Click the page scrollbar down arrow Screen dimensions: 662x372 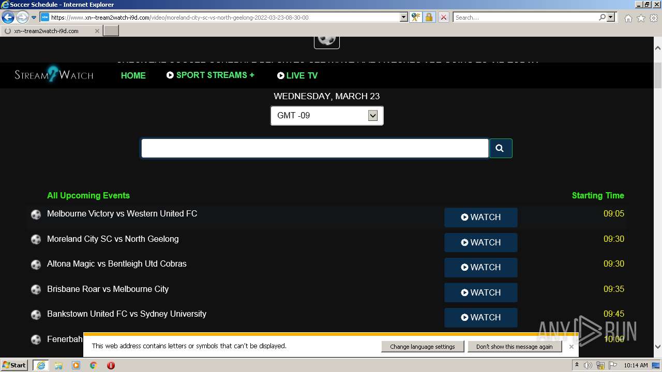(x=657, y=347)
